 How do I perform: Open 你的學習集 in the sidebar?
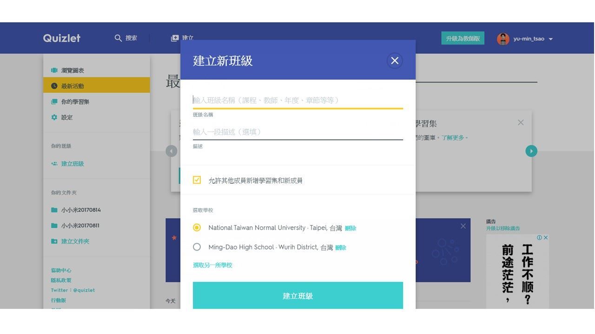click(x=75, y=102)
